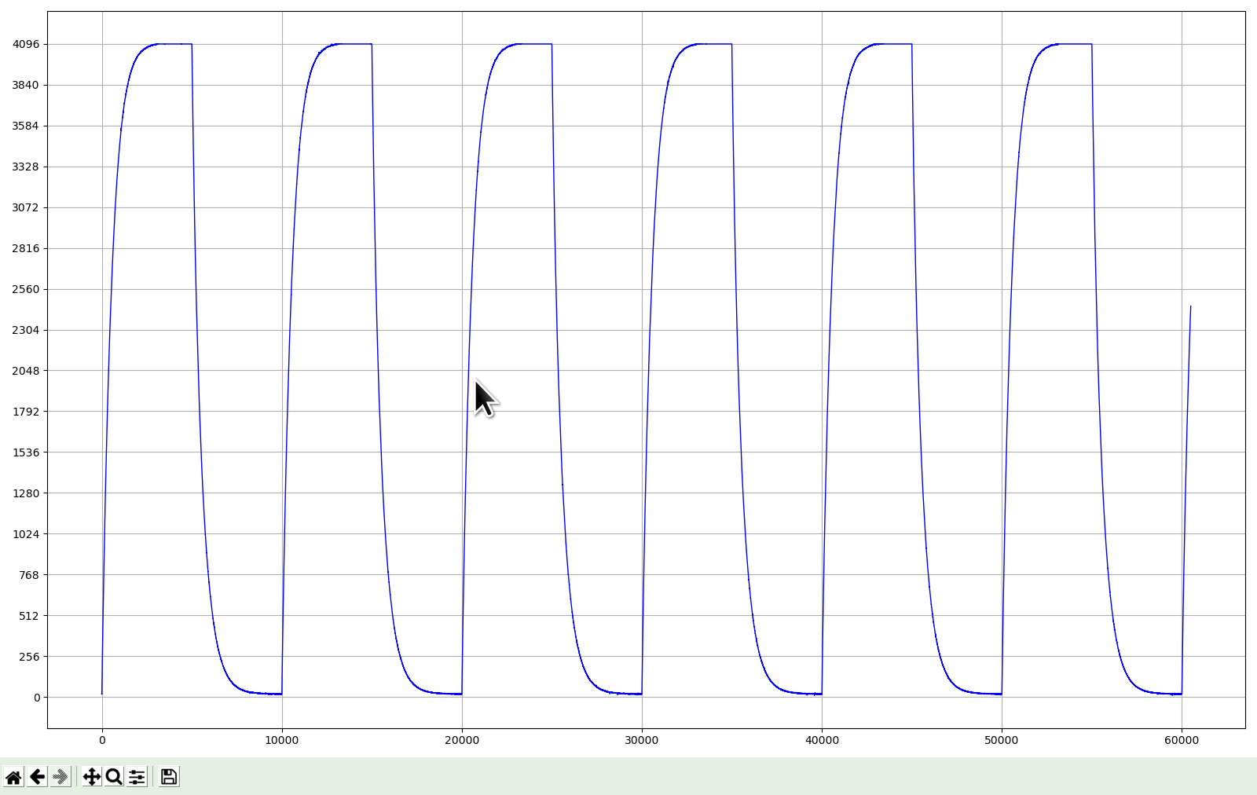Click the y-axis label 3072
The image size is (1257, 795).
(x=25, y=207)
